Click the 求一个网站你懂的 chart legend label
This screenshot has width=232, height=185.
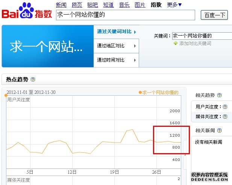(x=160, y=93)
